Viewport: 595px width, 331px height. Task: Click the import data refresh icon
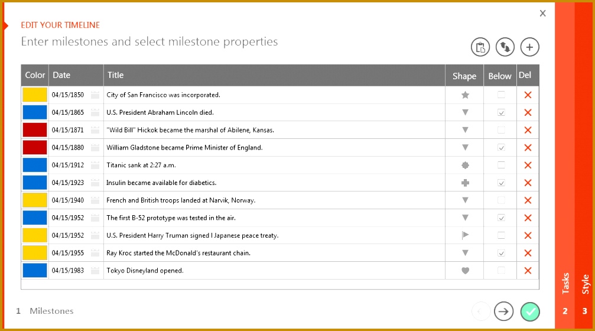coord(505,47)
